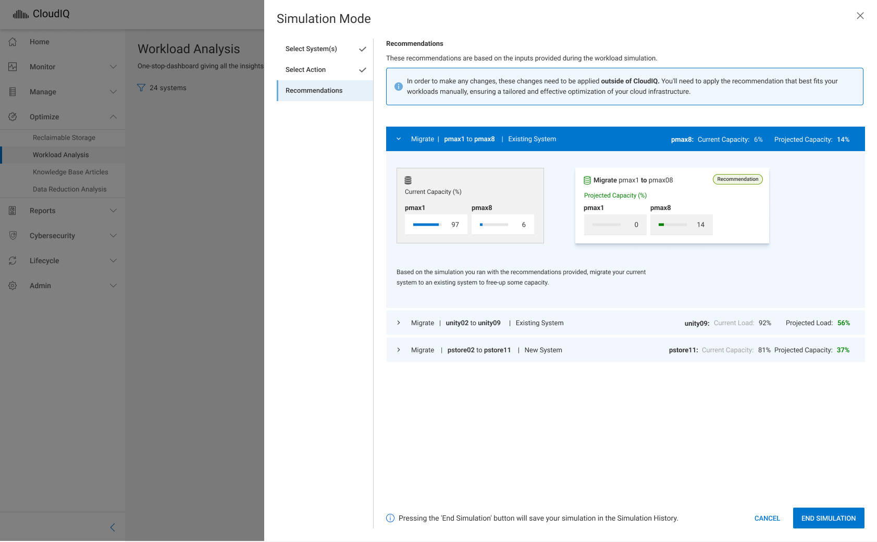Click the END SIMULATION button
877x542 pixels.
click(x=829, y=518)
